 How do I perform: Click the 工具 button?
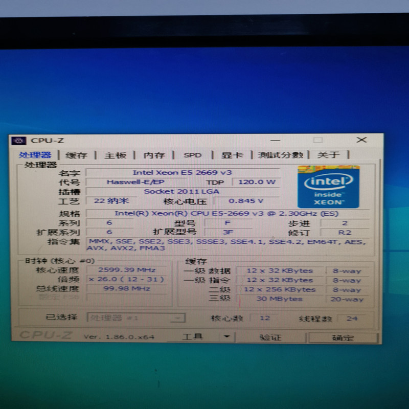[193, 337]
